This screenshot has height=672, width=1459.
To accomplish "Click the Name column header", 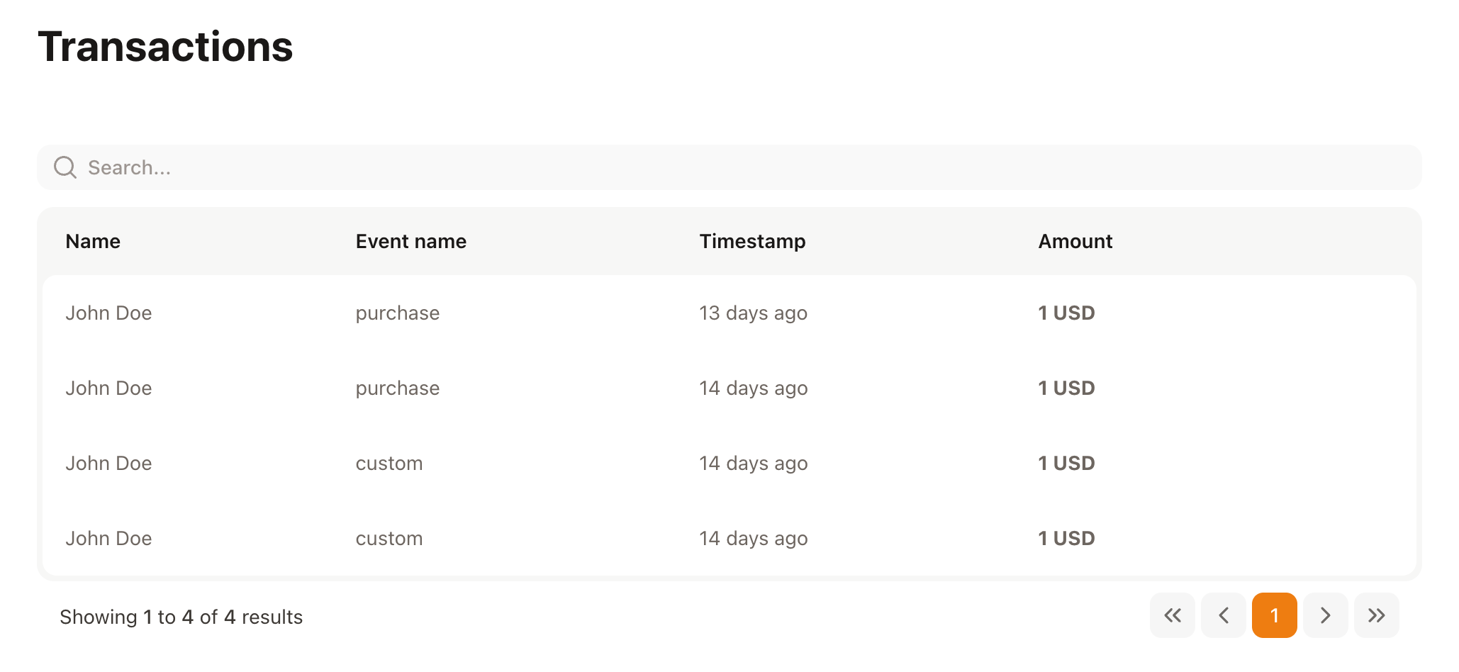I will (93, 241).
